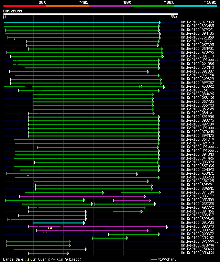This screenshot has height=262, width=220.
Task: Click the cyan =100char. scale marker
Action: click(154, 259)
